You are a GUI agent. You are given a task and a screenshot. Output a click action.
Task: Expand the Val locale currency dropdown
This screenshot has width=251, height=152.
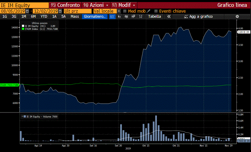coord(119,11)
